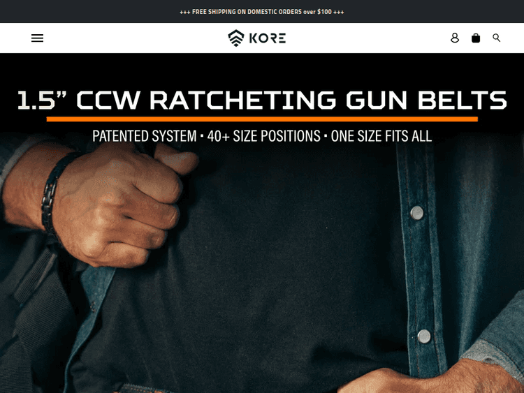
Task: Click the lower silver shirt snap button
Action: [424, 336]
